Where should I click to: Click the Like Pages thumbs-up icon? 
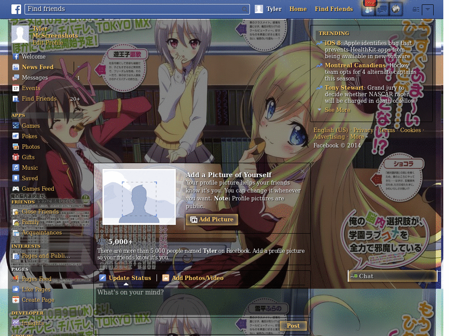[16, 290]
